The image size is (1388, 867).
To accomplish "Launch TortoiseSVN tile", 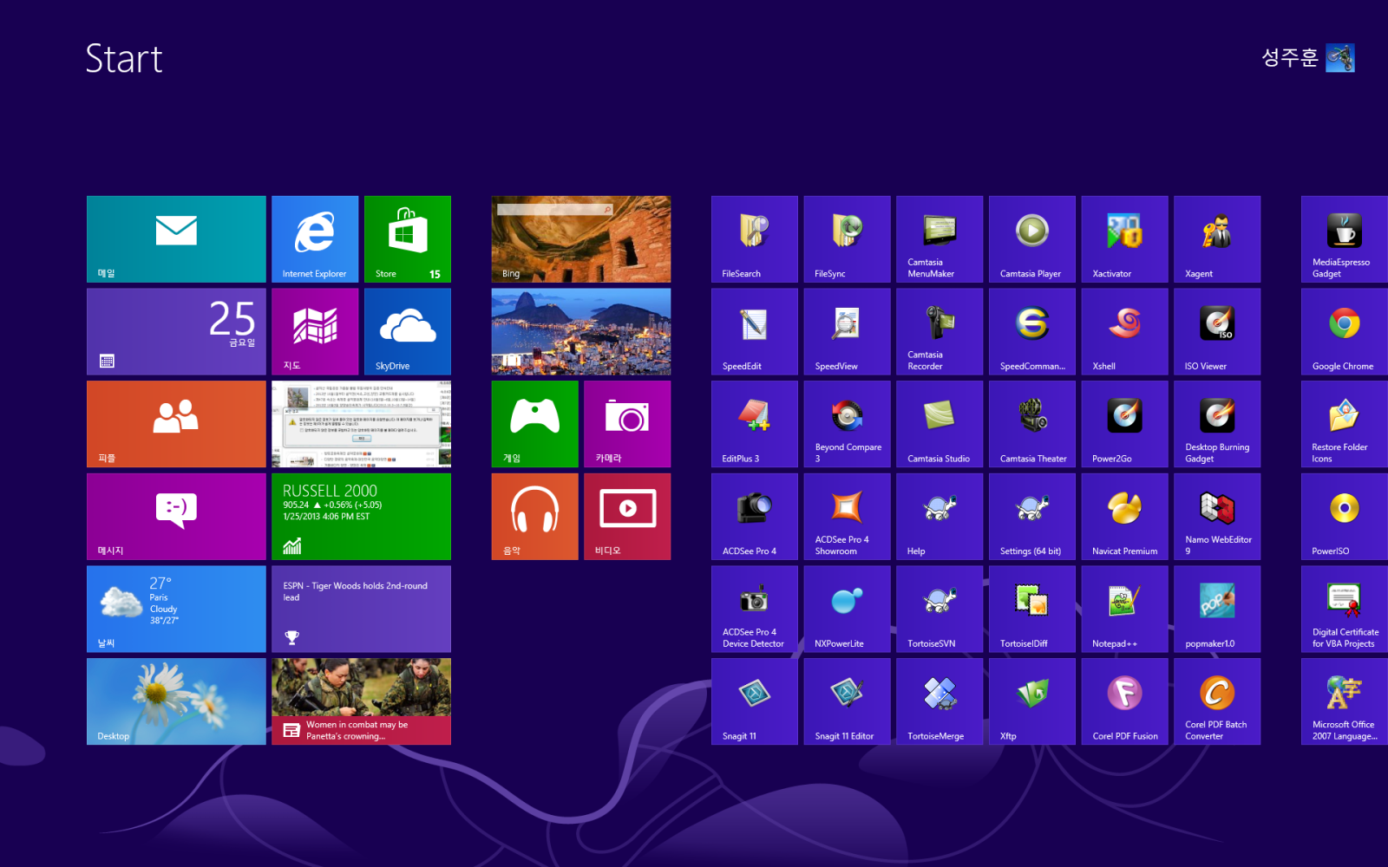I will click(940, 610).
